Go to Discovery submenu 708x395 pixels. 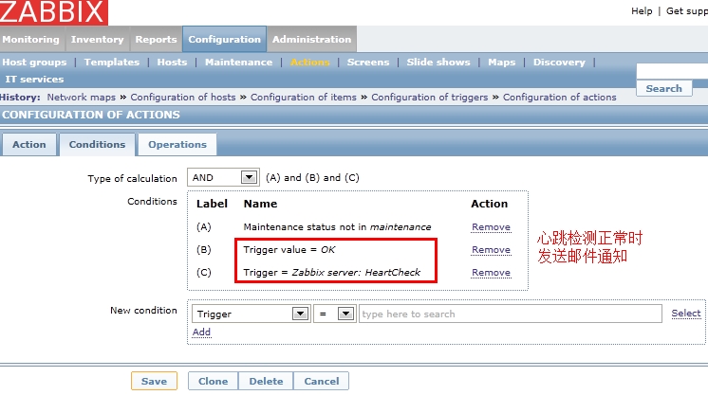coord(559,63)
